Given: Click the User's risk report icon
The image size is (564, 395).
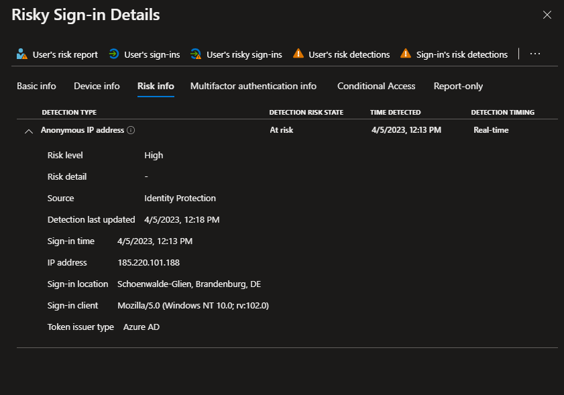Looking at the screenshot, I should (21, 54).
